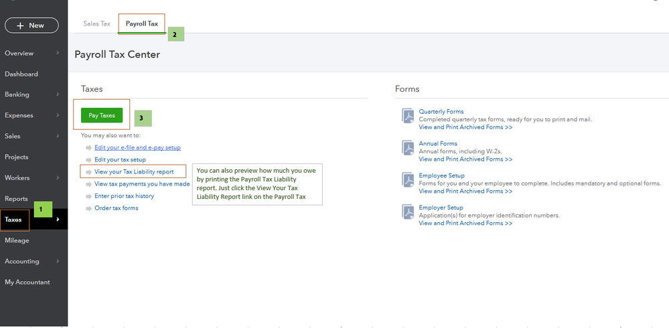The width and height of the screenshot is (669, 328).
Task: Expand the Banking sidebar submenu
Action: point(58,94)
